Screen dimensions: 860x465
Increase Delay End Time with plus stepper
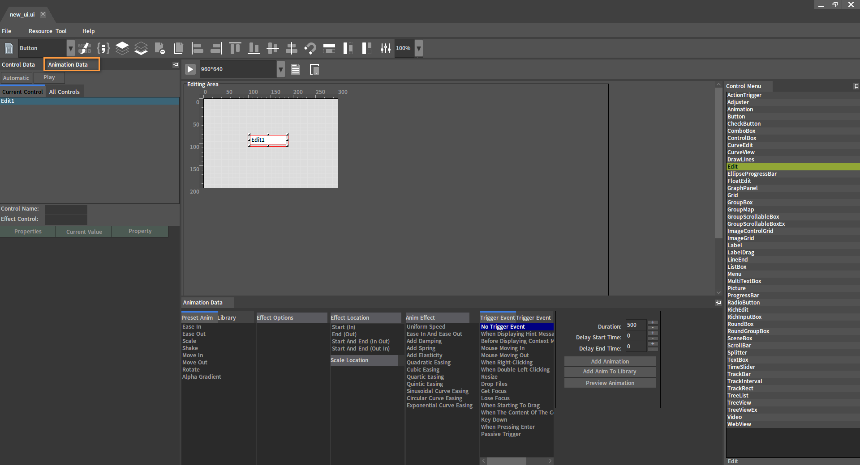pos(653,344)
